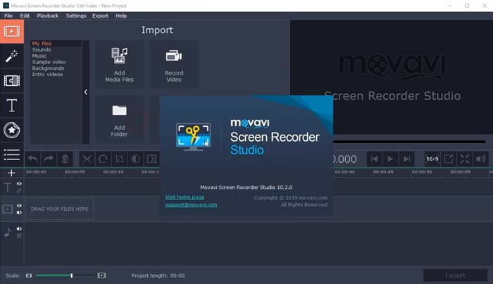
Task: Close the application window
Action: 485,6
